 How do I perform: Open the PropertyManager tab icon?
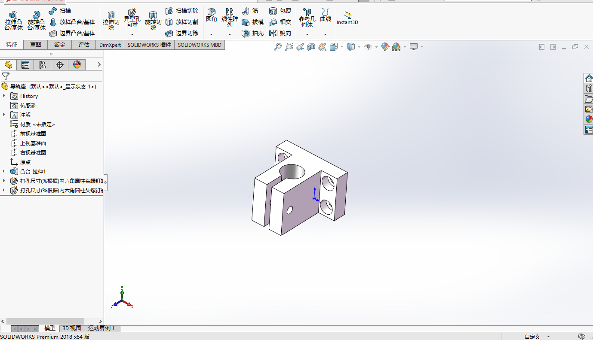tap(25, 65)
